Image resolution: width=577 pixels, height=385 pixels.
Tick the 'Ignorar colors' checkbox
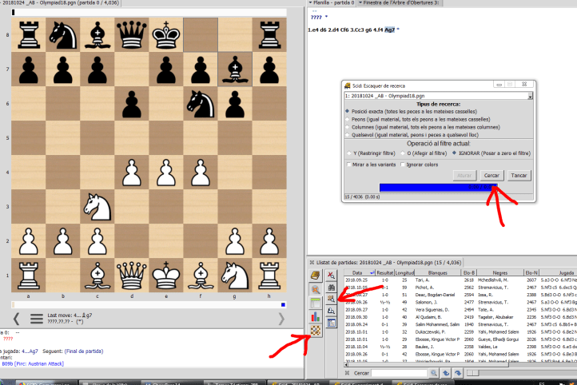coord(402,165)
